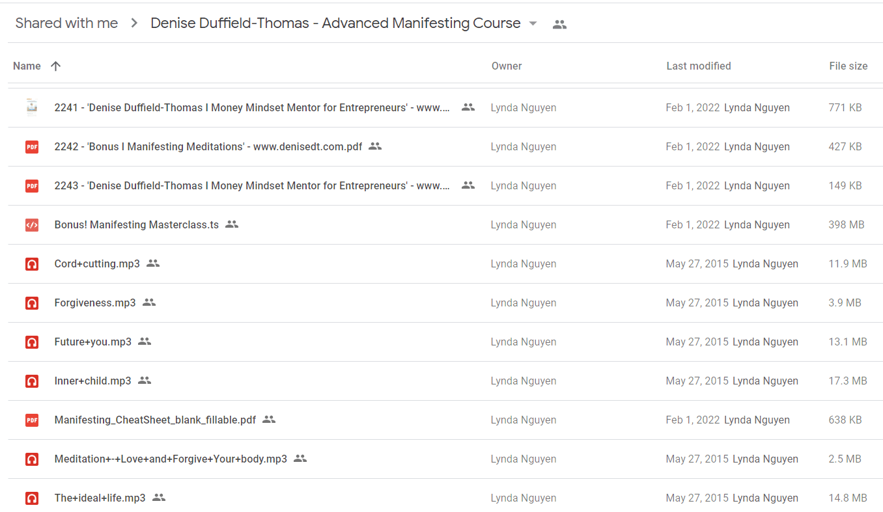
Task: Click the audio icon for Forgiveness.mp3
Action: tap(32, 303)
